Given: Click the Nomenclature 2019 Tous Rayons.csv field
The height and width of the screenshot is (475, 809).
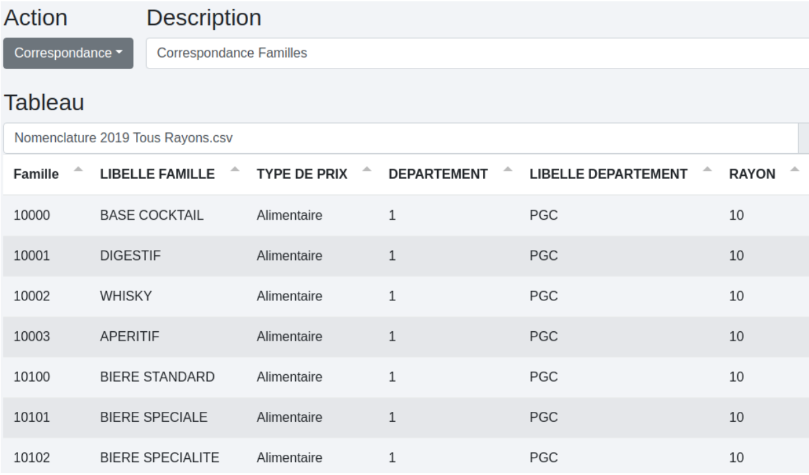Looking at the screenshot, I should point(397,138).
